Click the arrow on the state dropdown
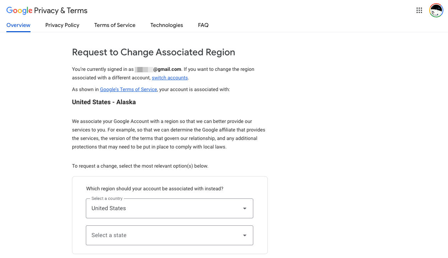The width and height of the screenshot is (448, 258). pos(244,235)
